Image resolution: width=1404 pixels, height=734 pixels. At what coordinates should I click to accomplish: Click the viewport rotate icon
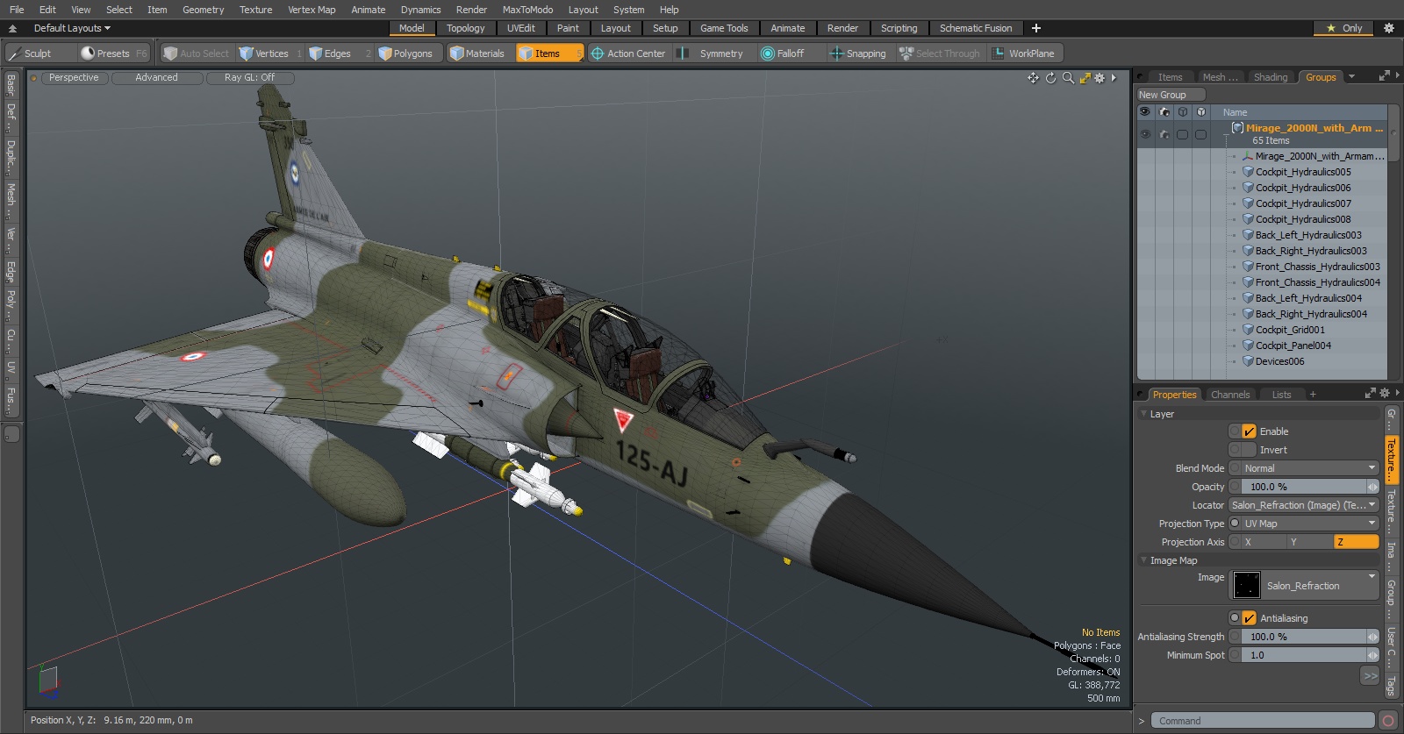[1051, 78]
